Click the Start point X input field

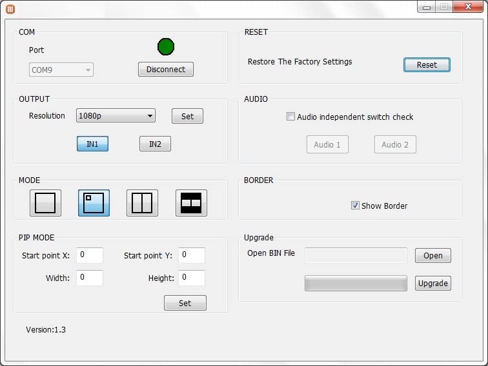pyautogui.click(x=90, y=255)
